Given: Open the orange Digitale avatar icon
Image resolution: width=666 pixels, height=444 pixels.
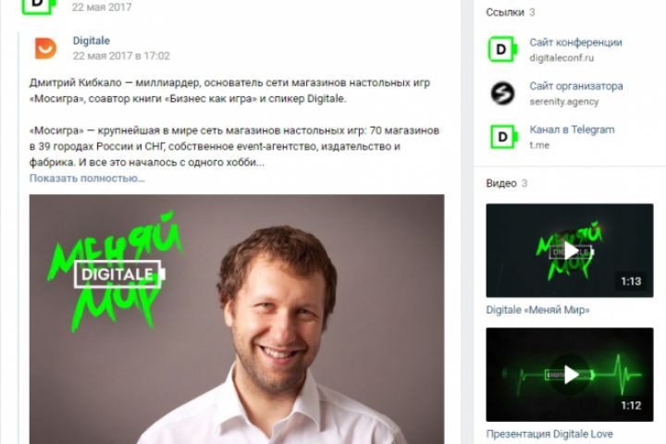Looking at the screenshot, I should tap(45, 48).
